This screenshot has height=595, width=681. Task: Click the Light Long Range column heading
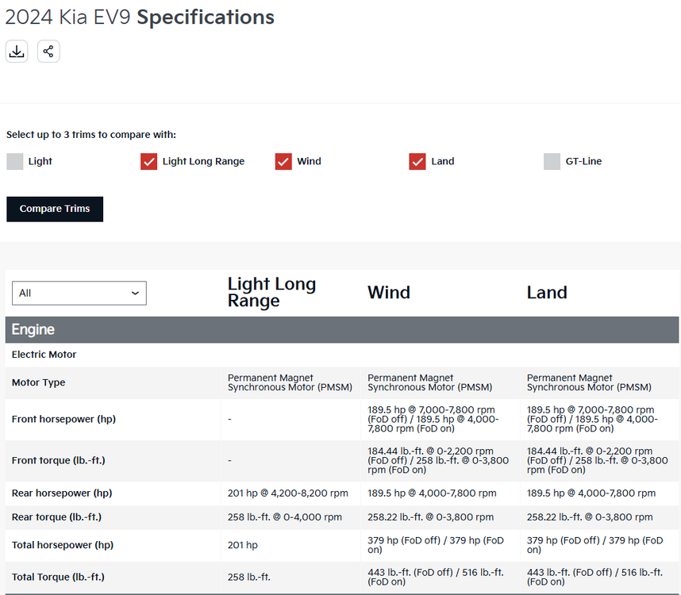(271, 292)
